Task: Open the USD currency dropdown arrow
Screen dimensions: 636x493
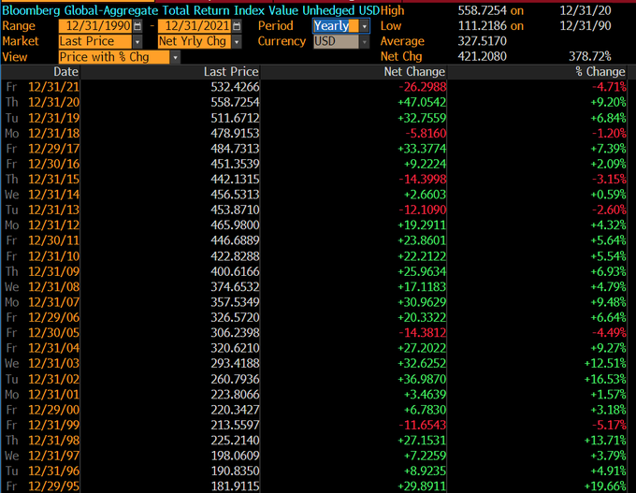Action: pyautogui.click(x=364, y=41)
